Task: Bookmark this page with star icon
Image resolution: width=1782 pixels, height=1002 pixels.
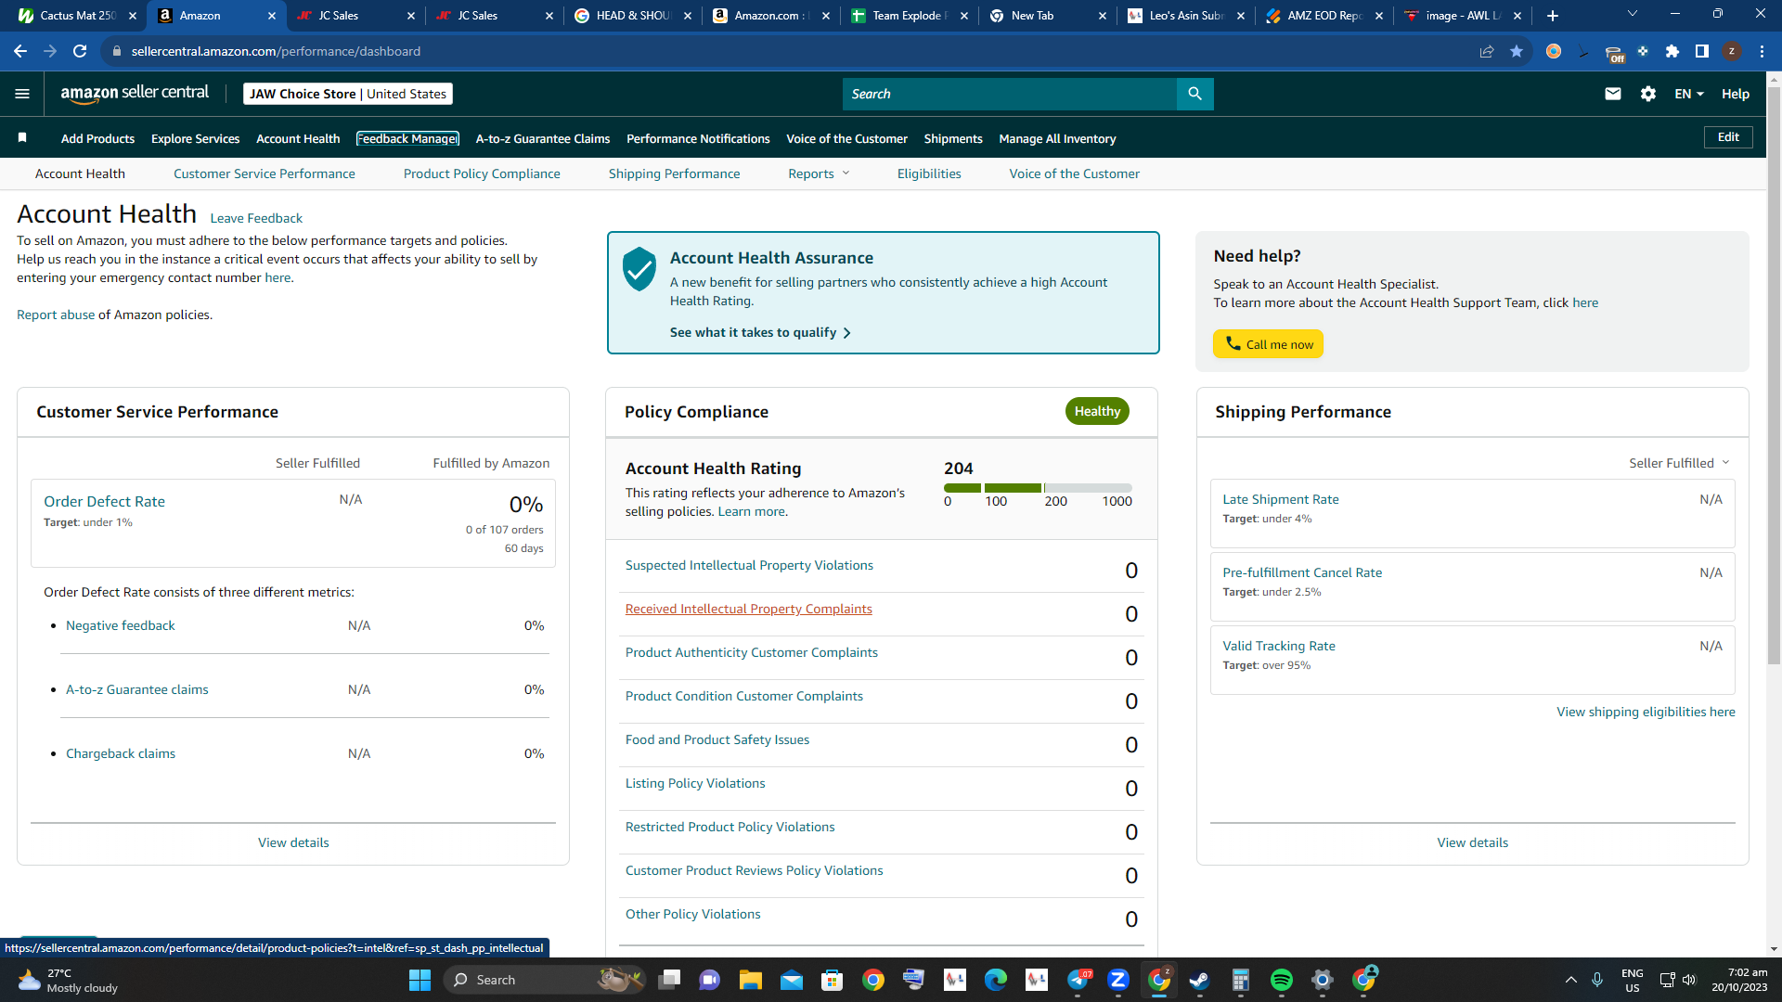Action: (x=1517, y=51)
